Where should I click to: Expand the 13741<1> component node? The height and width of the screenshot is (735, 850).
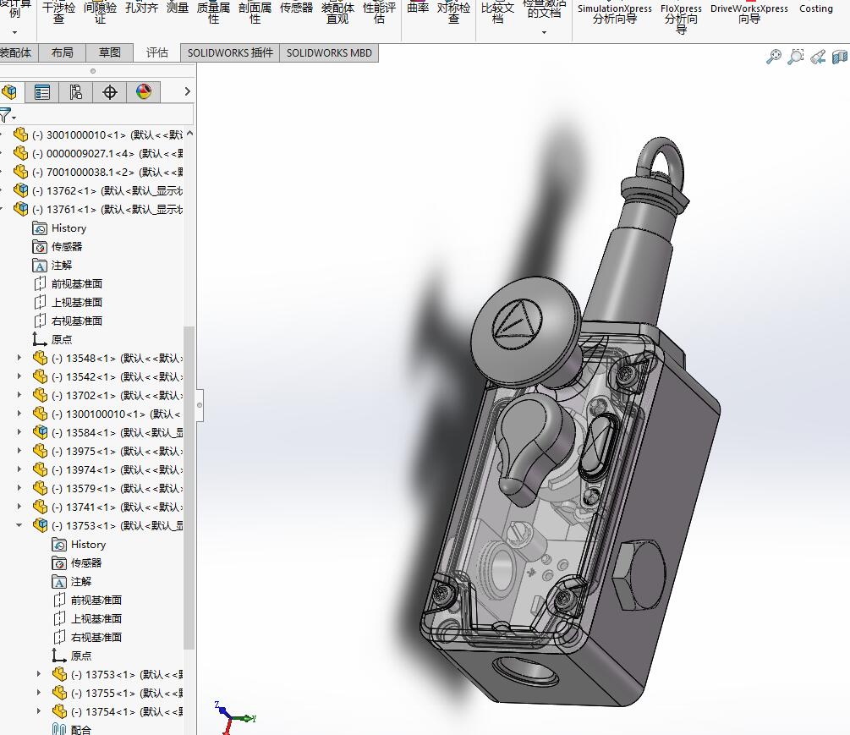[19, 507]
